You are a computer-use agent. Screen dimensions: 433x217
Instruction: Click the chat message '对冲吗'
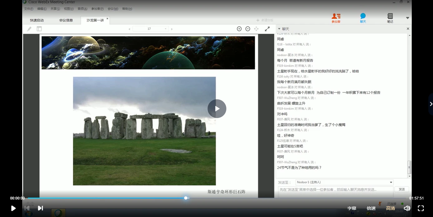pos(282,114)
